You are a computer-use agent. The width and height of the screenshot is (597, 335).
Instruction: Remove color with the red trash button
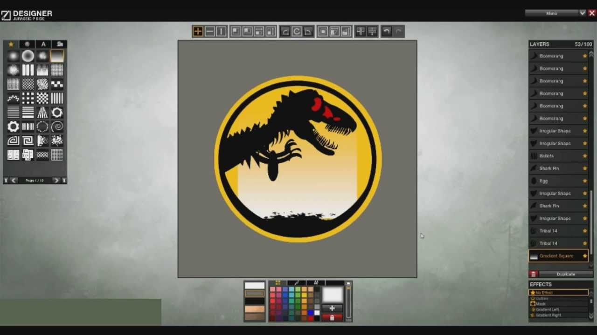point(332,317)
